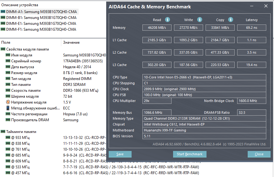Click DDR3-1866 (933 МГц) speed value

[x=81, y=91]
